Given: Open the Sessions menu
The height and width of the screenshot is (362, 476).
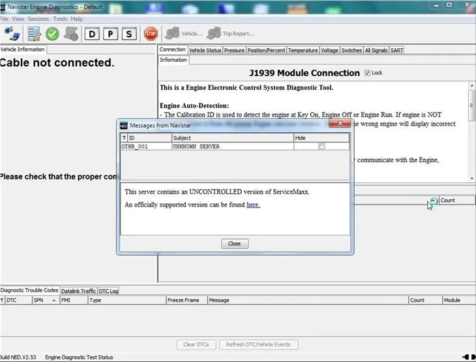Looking at the screenshot, I should (x=38, y=19).
